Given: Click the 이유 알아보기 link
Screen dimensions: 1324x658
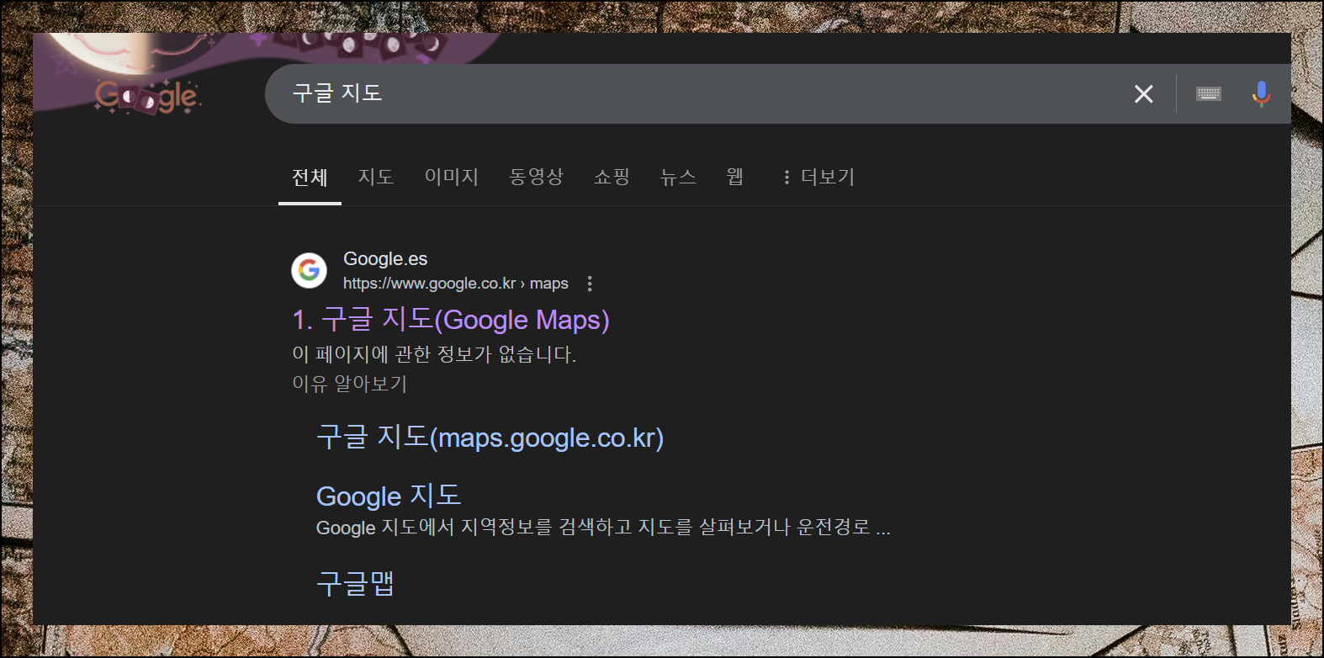Looking at the screenshot, I should tap(350, 384).
